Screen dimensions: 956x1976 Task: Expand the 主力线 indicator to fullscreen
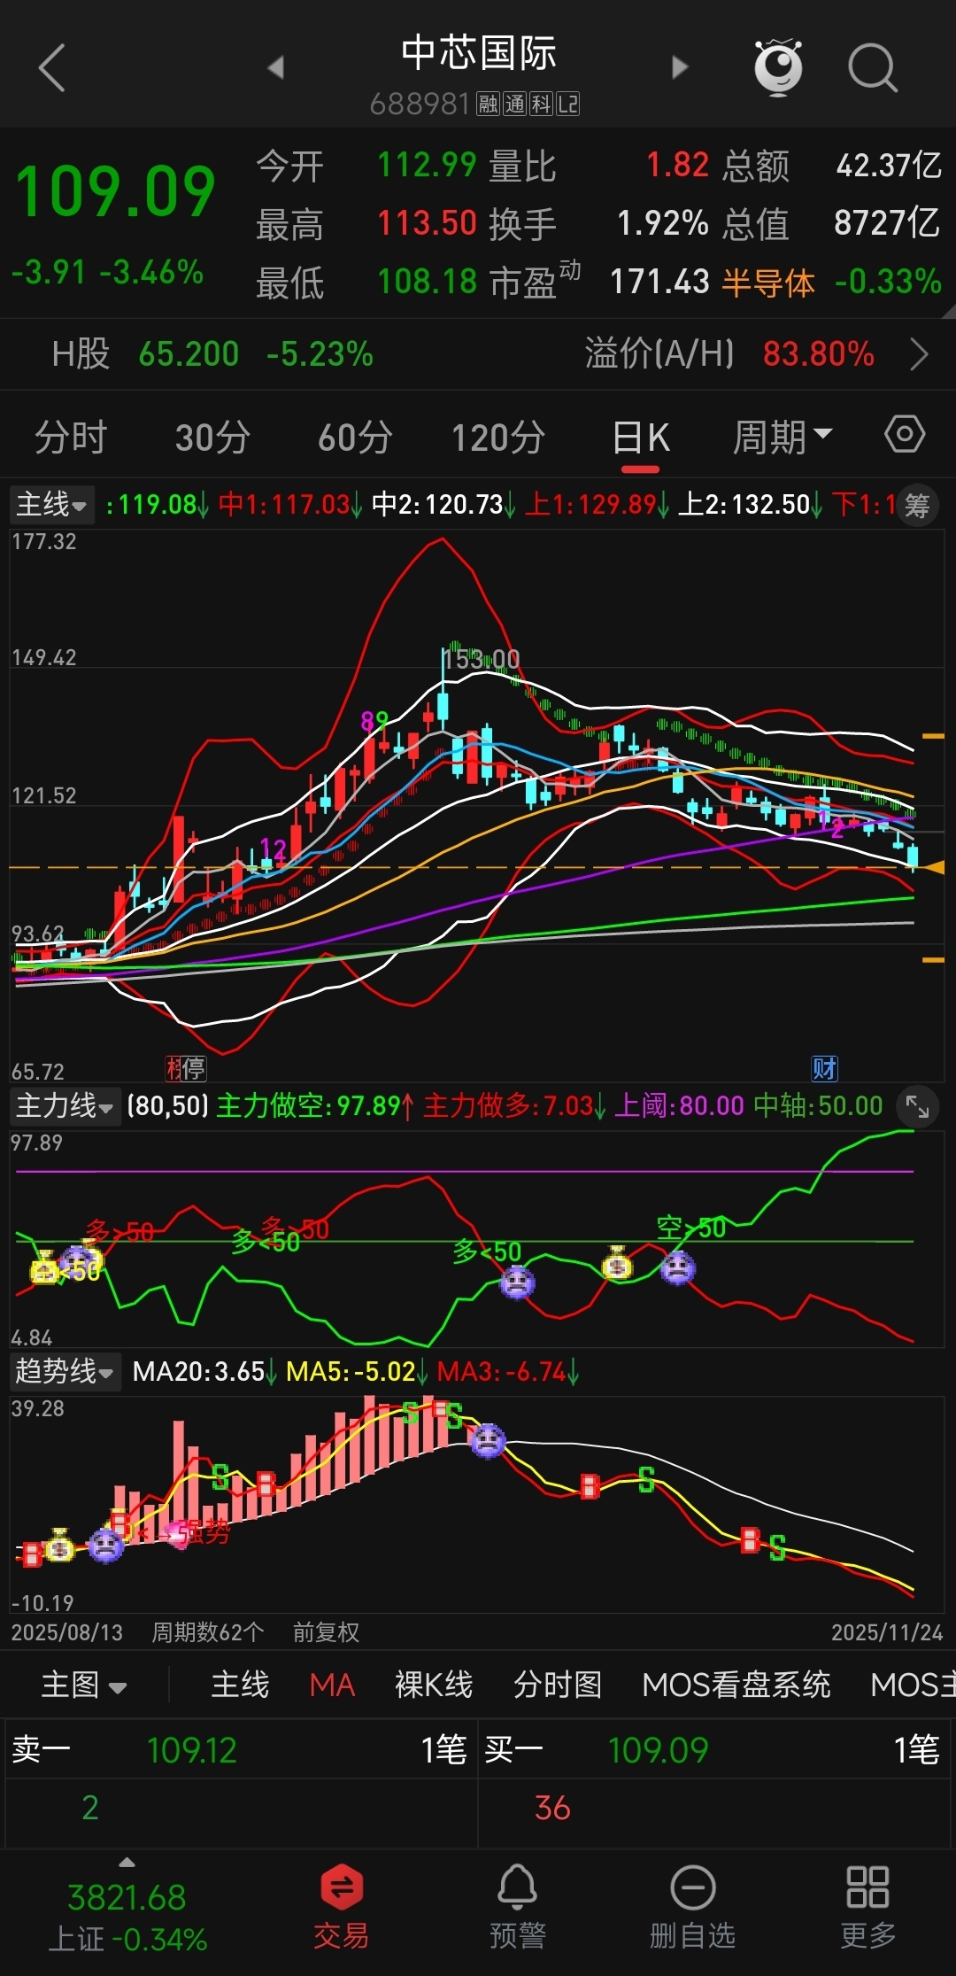(x=917, y=1106)
